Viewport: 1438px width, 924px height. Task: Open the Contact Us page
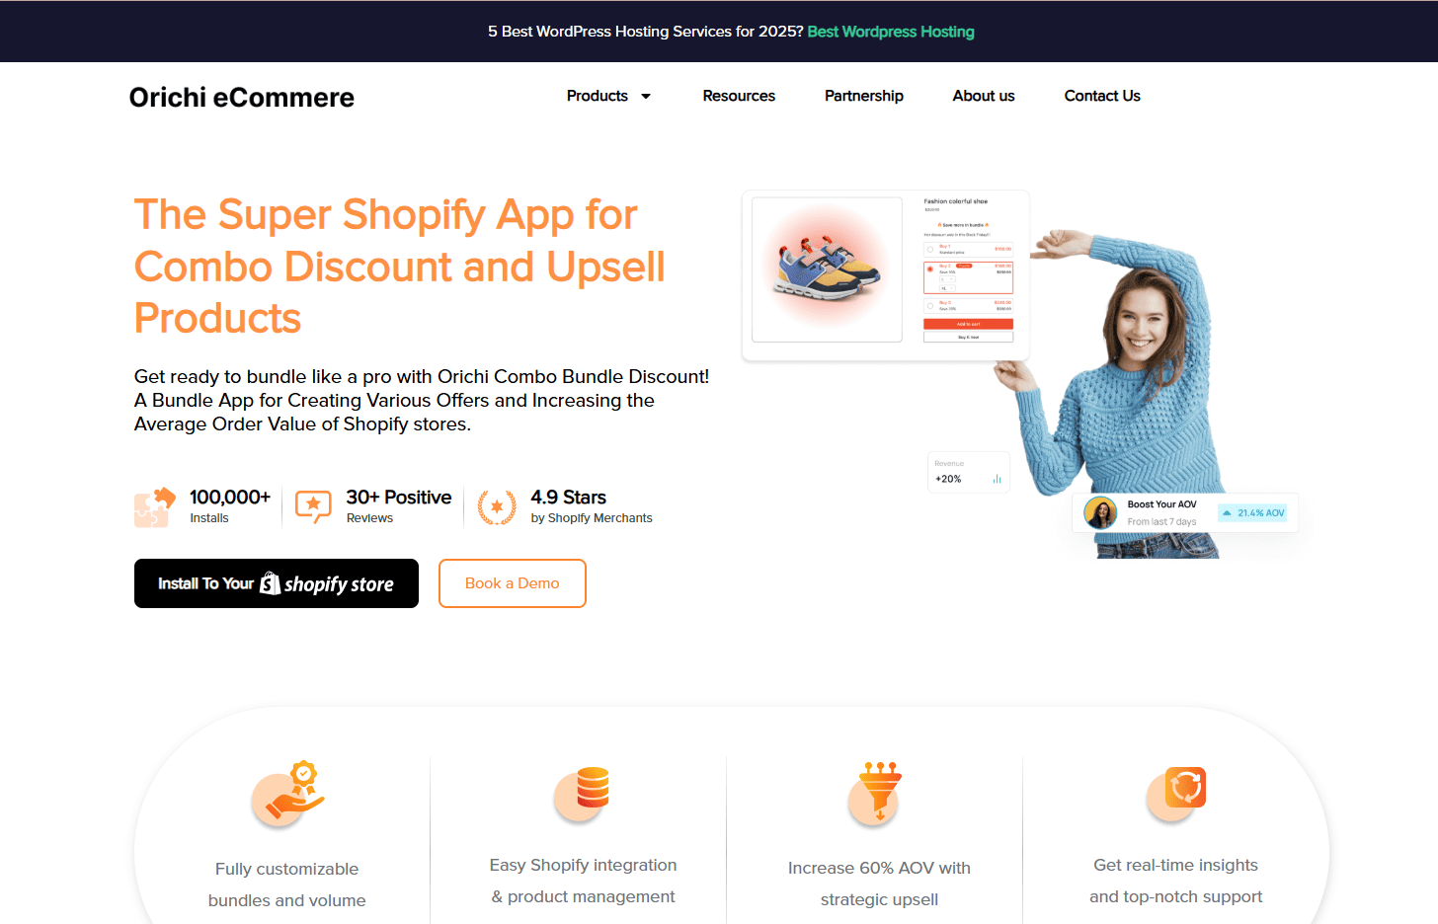[1102, 96]
